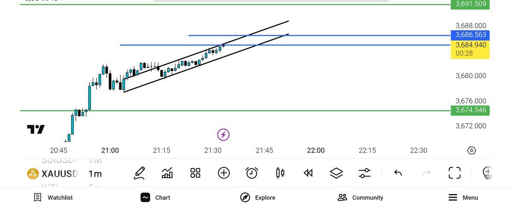Select the drawing pencil tool
Screen dimensions: 513x208
(139, 173)
